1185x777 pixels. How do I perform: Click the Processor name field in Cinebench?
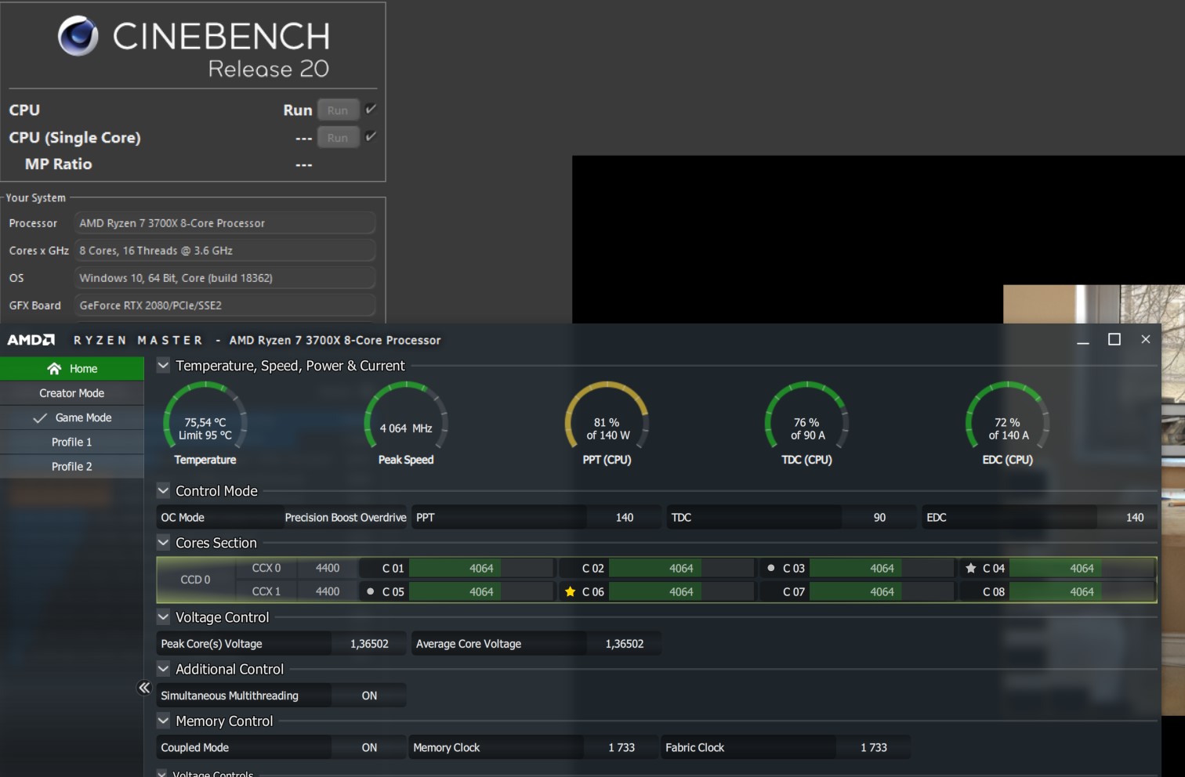click(225, 223)
